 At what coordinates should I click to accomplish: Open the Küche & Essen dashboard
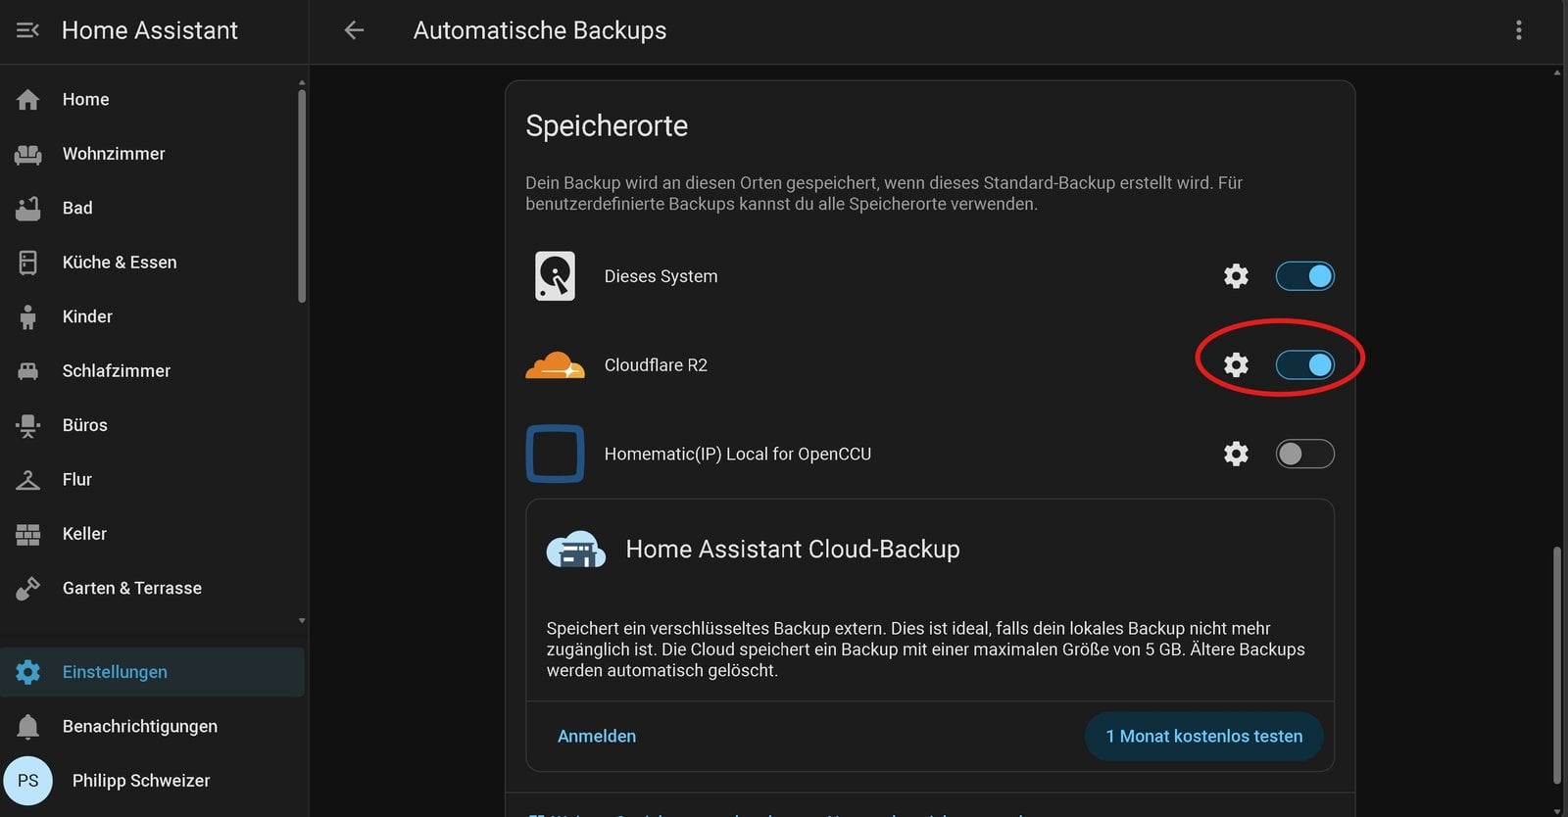point(153,263)
